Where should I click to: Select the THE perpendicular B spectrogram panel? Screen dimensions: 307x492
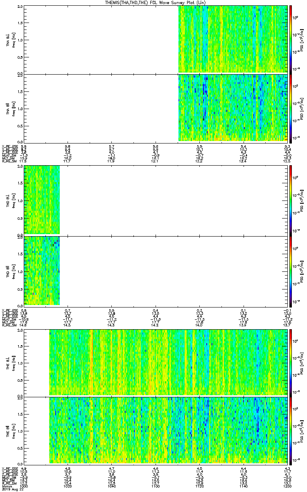(x=156, y=362)
